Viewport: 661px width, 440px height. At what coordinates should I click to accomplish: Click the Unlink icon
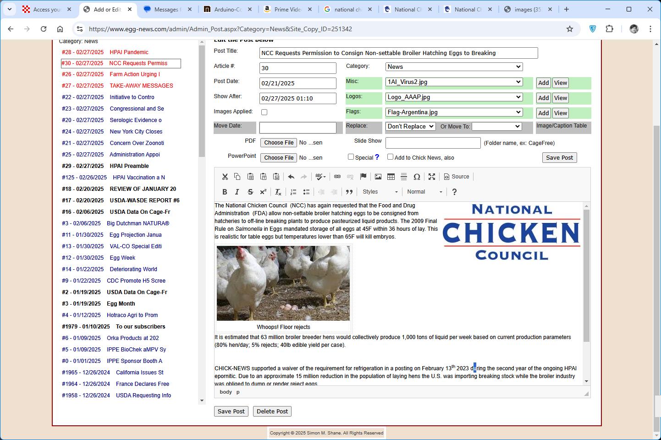[x=350, y=177]
